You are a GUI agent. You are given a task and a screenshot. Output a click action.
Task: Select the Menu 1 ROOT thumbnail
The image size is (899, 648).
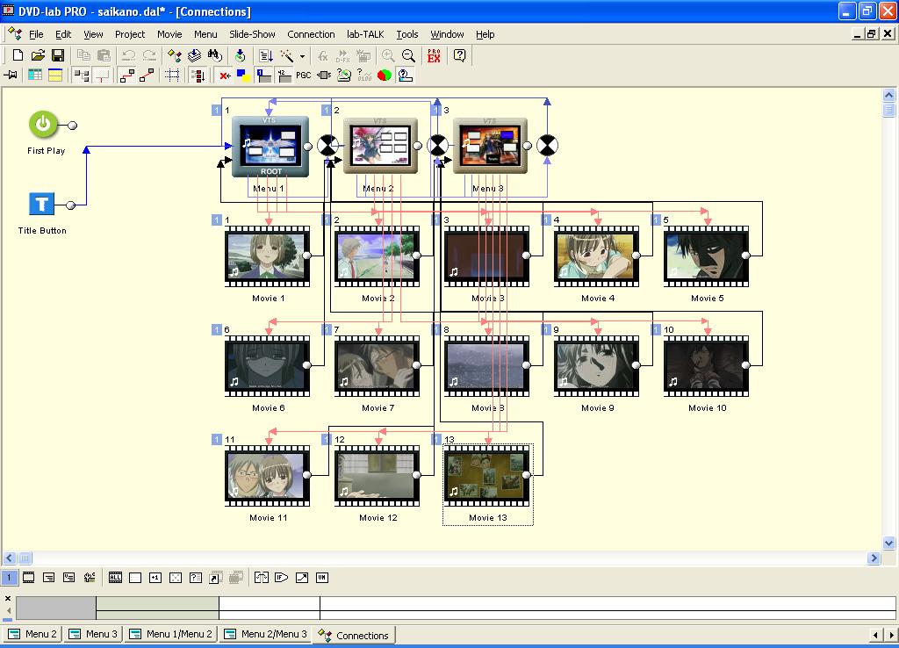pos(270,147)
